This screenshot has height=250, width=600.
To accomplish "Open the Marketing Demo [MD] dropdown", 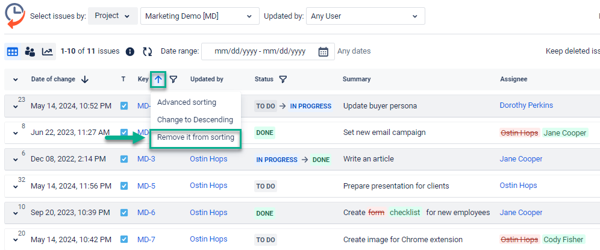I will pos(199,16).
